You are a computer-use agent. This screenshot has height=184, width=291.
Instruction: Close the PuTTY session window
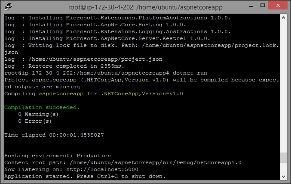click(278, 6)
